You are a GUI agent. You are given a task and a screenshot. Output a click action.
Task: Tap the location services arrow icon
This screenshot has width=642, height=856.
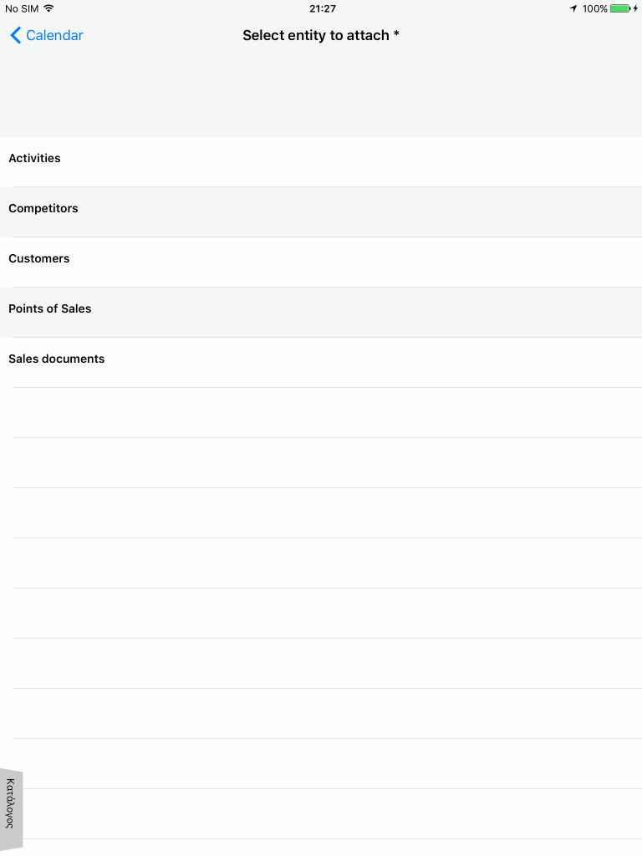[573, 8]
